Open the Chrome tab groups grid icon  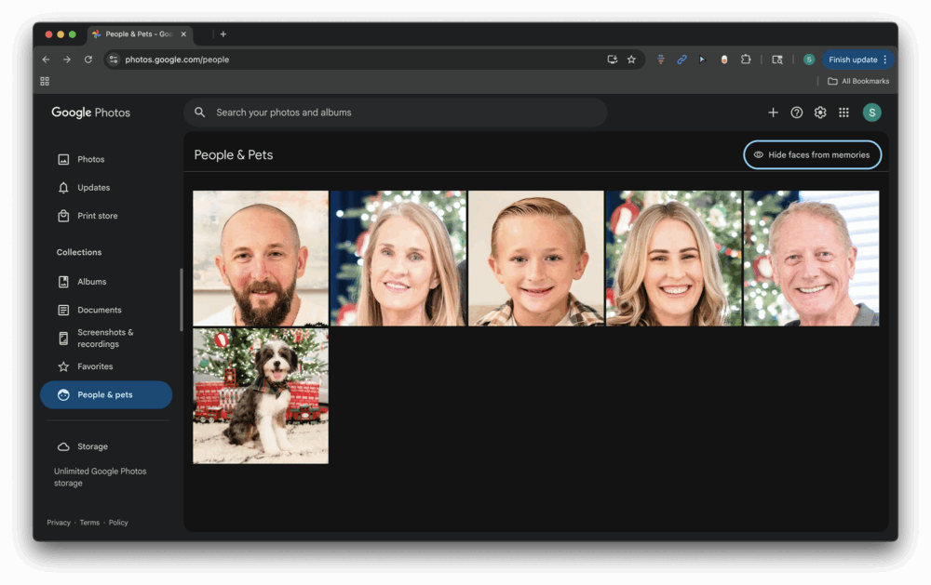(x=45, y=81)
